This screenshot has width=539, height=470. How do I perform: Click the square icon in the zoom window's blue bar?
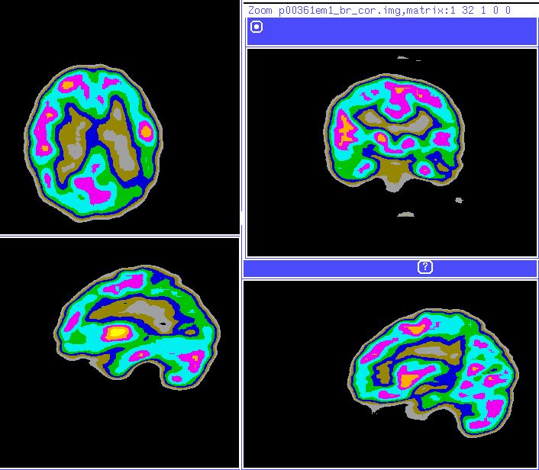[x=257, y=27]
